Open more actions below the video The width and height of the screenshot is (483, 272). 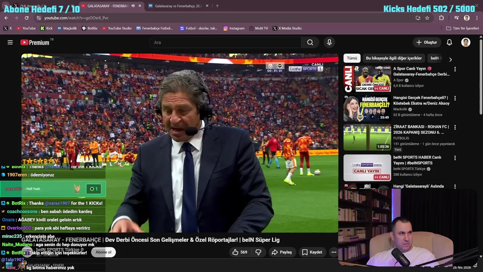pos(334,252)
